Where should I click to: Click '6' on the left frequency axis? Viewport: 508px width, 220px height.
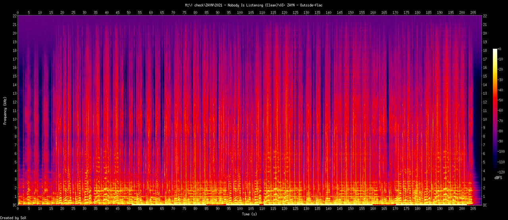click(15, 153)
